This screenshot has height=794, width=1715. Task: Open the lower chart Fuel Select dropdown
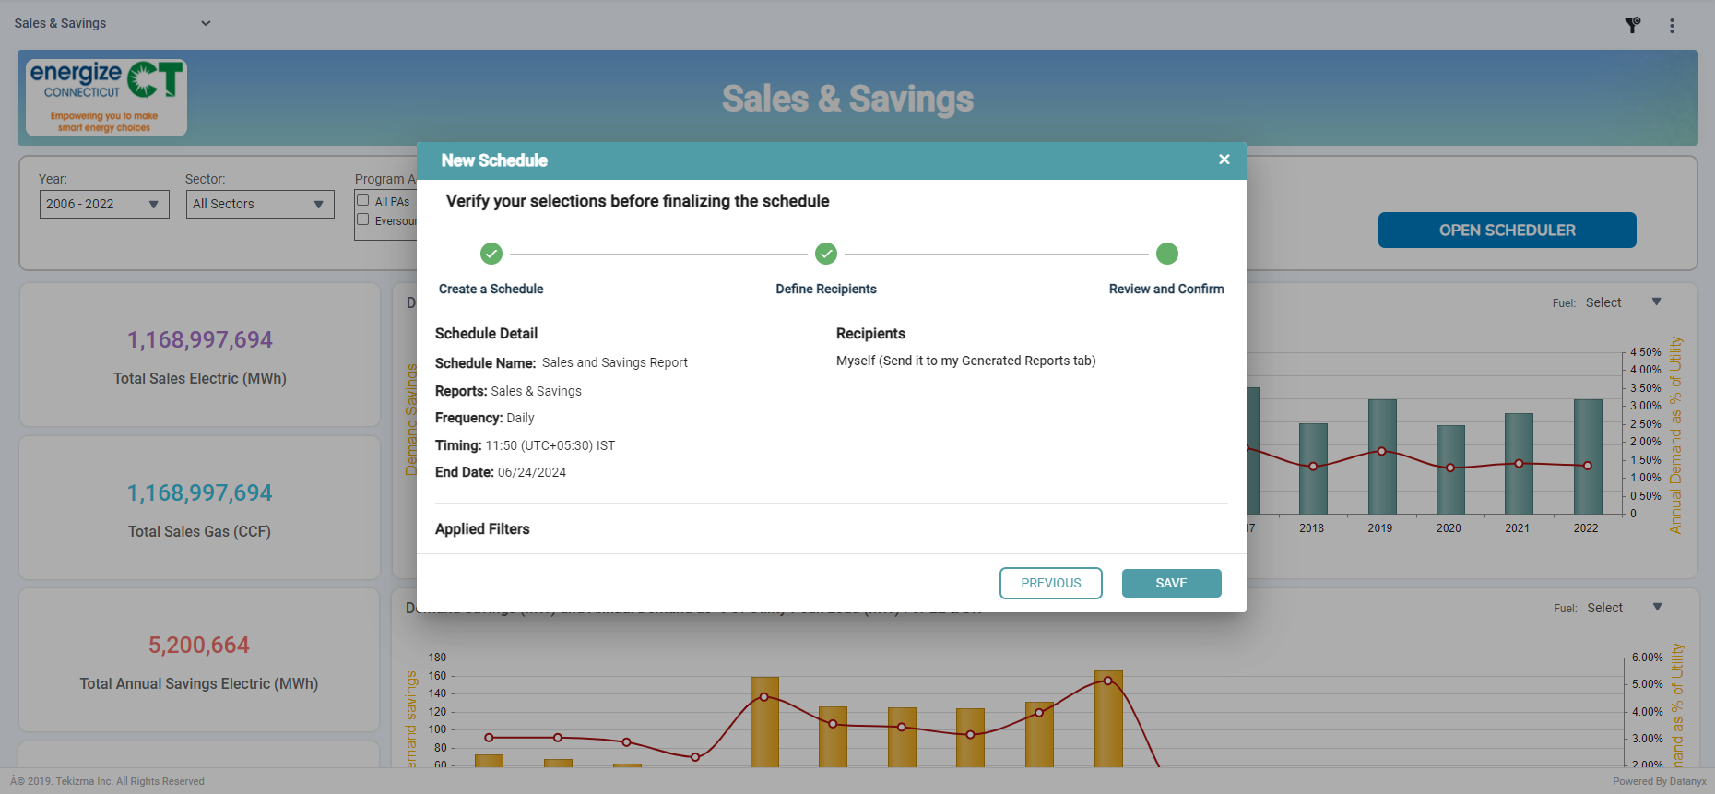coord(1623,608)
